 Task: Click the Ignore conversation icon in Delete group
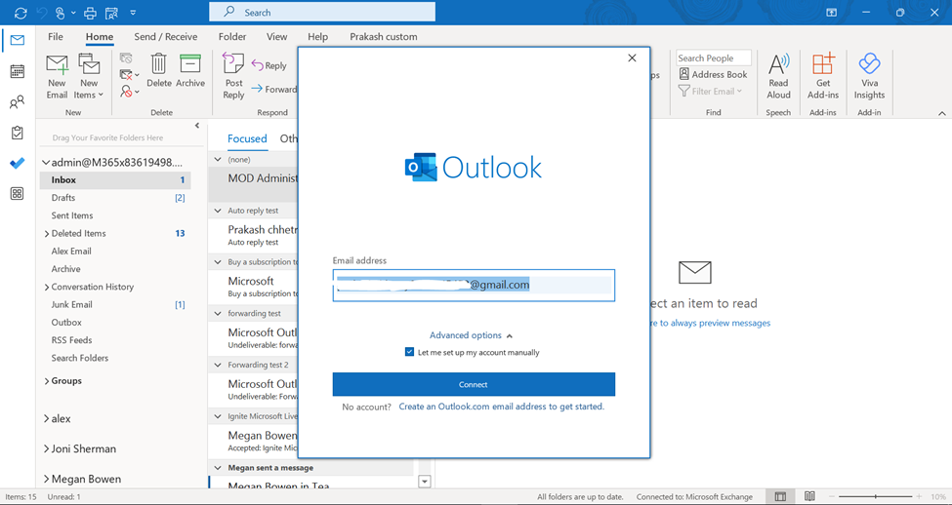pos(126,58)
